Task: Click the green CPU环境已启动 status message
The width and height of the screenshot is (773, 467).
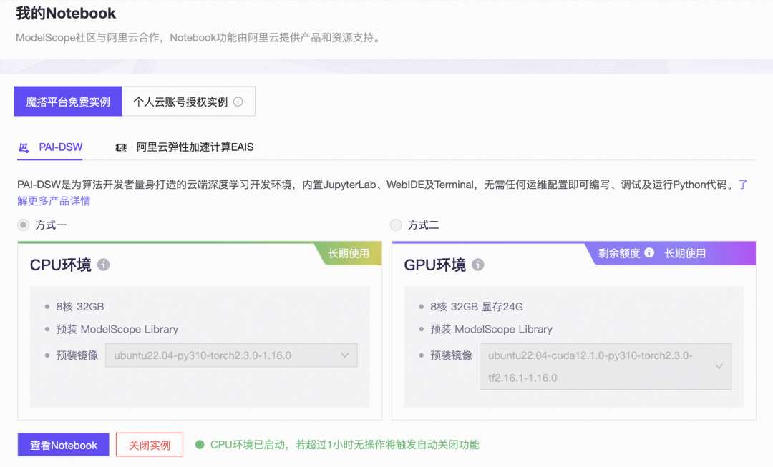Action: coord(344,445)
